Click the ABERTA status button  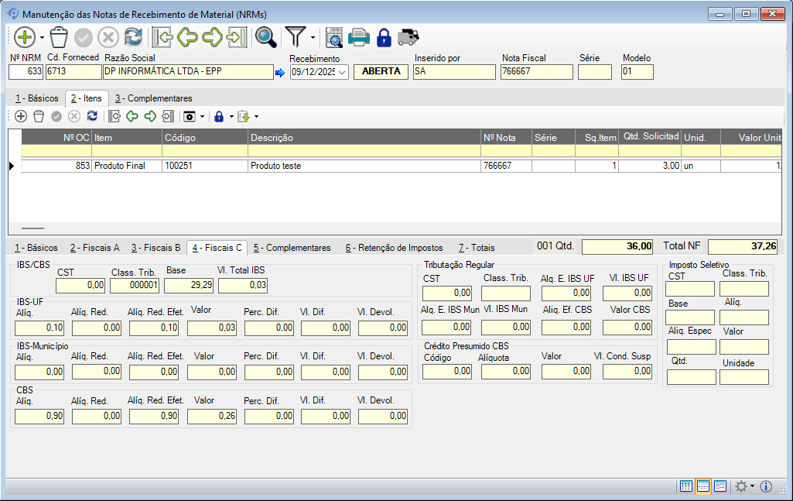[x=381, y=71]
